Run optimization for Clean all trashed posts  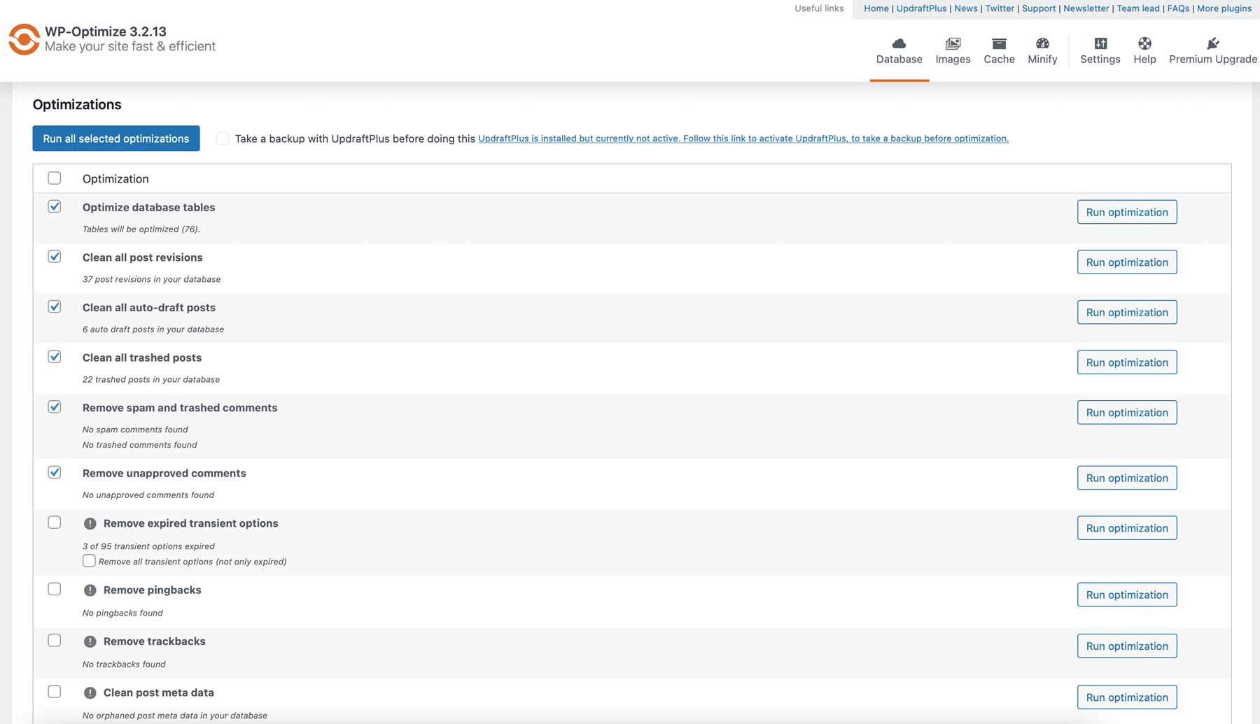[1126, 362]
